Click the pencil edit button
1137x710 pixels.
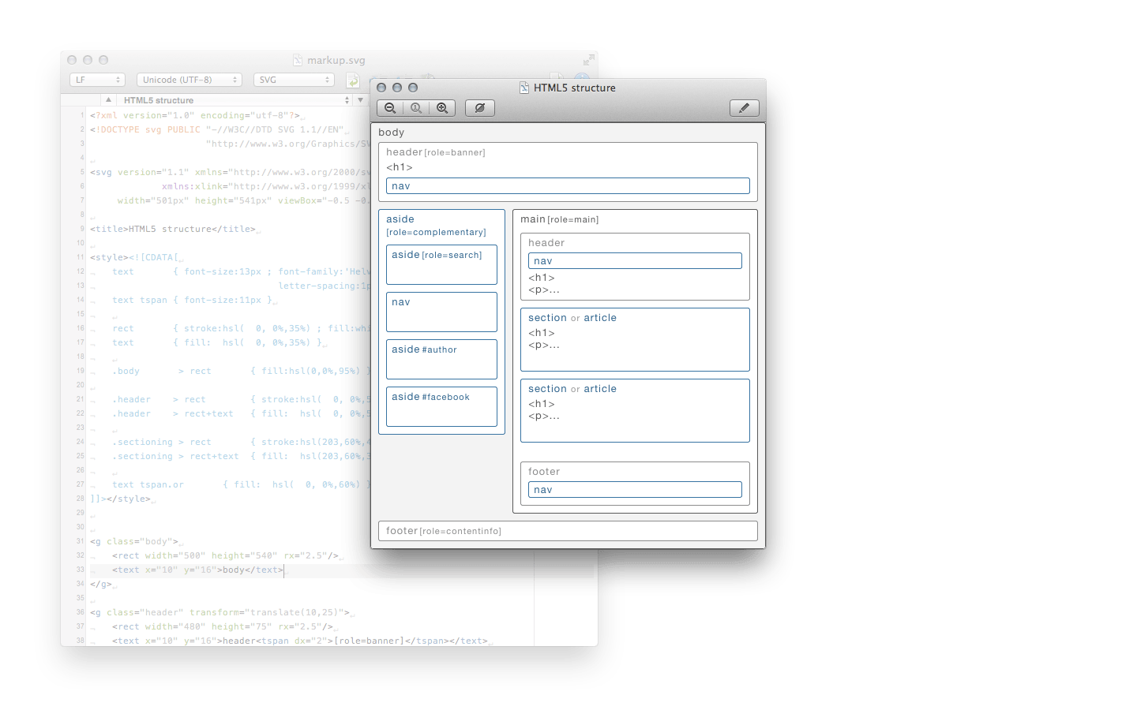[x=744, y=108]
